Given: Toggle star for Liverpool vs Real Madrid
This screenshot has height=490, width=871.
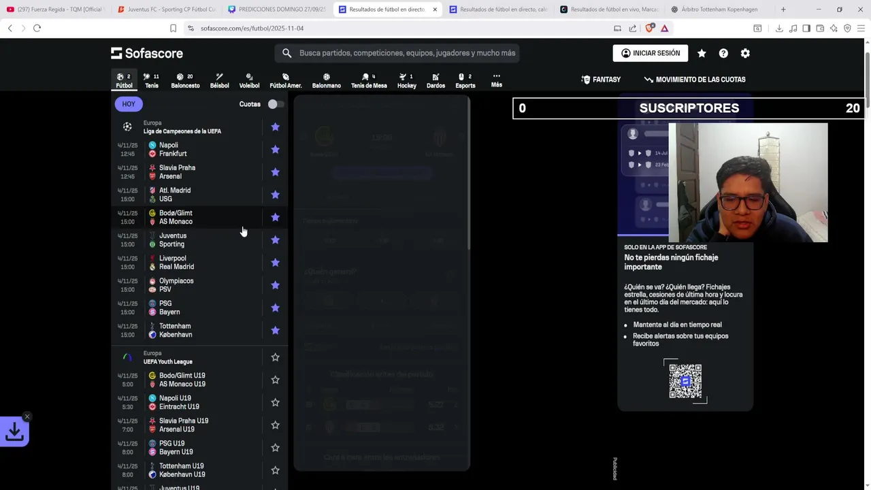Looking at the screenshot, I should [x=275, y=262].
